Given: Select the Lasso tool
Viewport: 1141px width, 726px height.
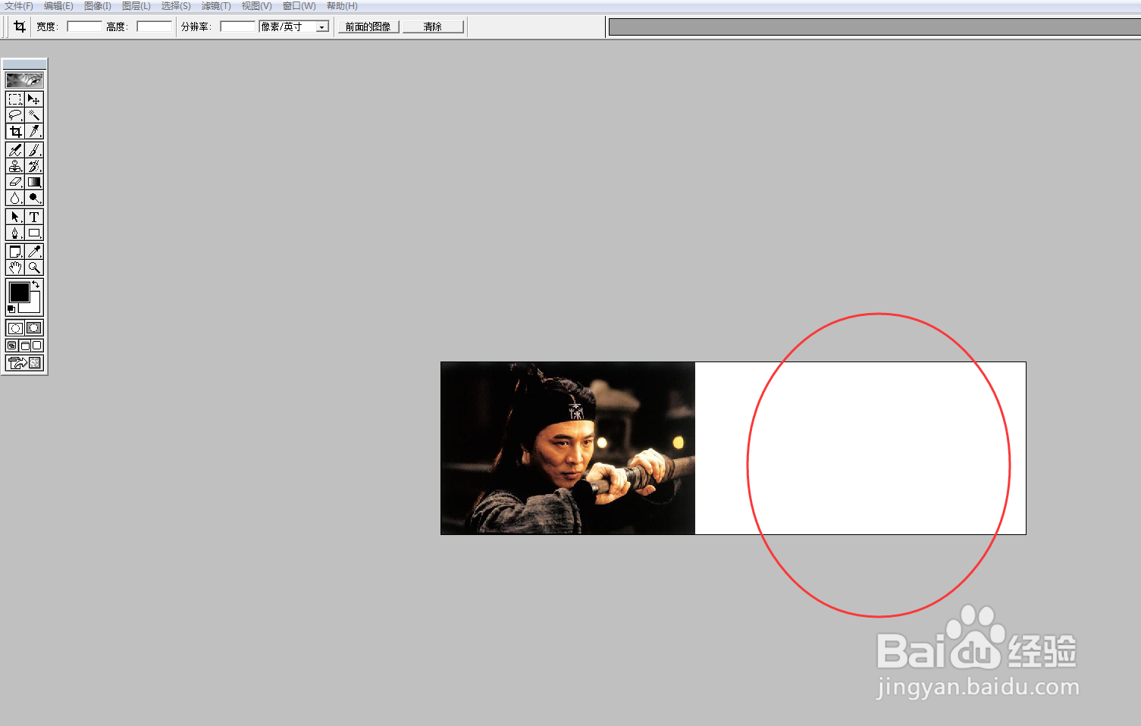Looking at the screenshot, I should pos(15,115).
